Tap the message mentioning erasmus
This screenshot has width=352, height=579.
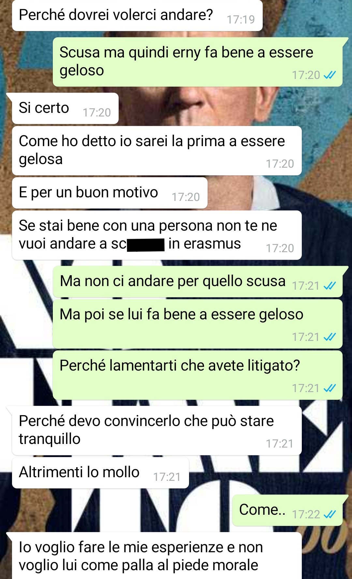pos(157,235)
